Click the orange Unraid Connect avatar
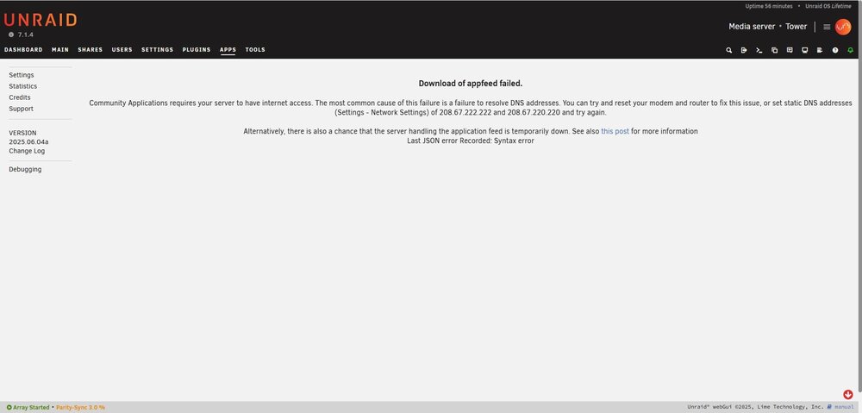Screen dimensions: 862x413 (843, 27)
